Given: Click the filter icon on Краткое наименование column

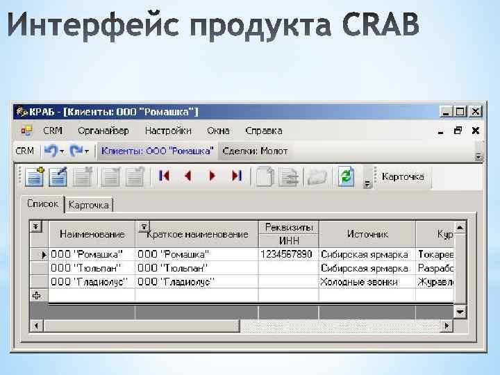Looking at the screenshot, I should [x=144, y=226].
